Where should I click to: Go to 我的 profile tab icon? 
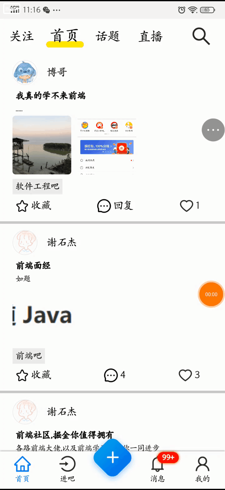(x=202, y=464)
